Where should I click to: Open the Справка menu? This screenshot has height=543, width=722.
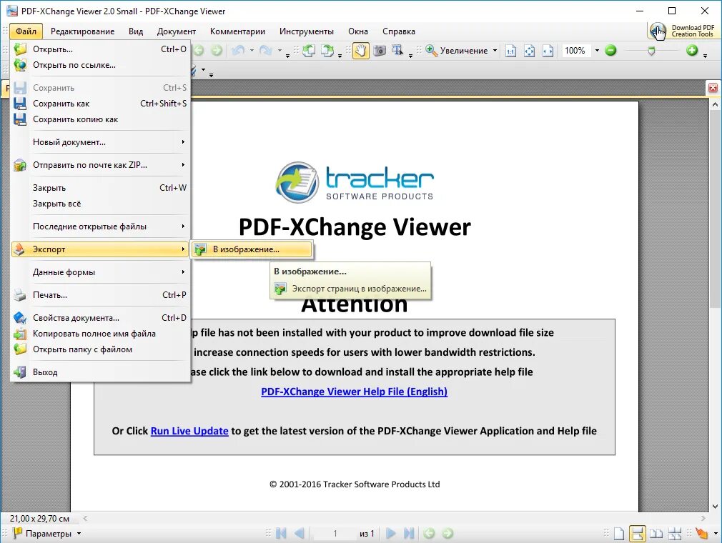pos(399,31)
